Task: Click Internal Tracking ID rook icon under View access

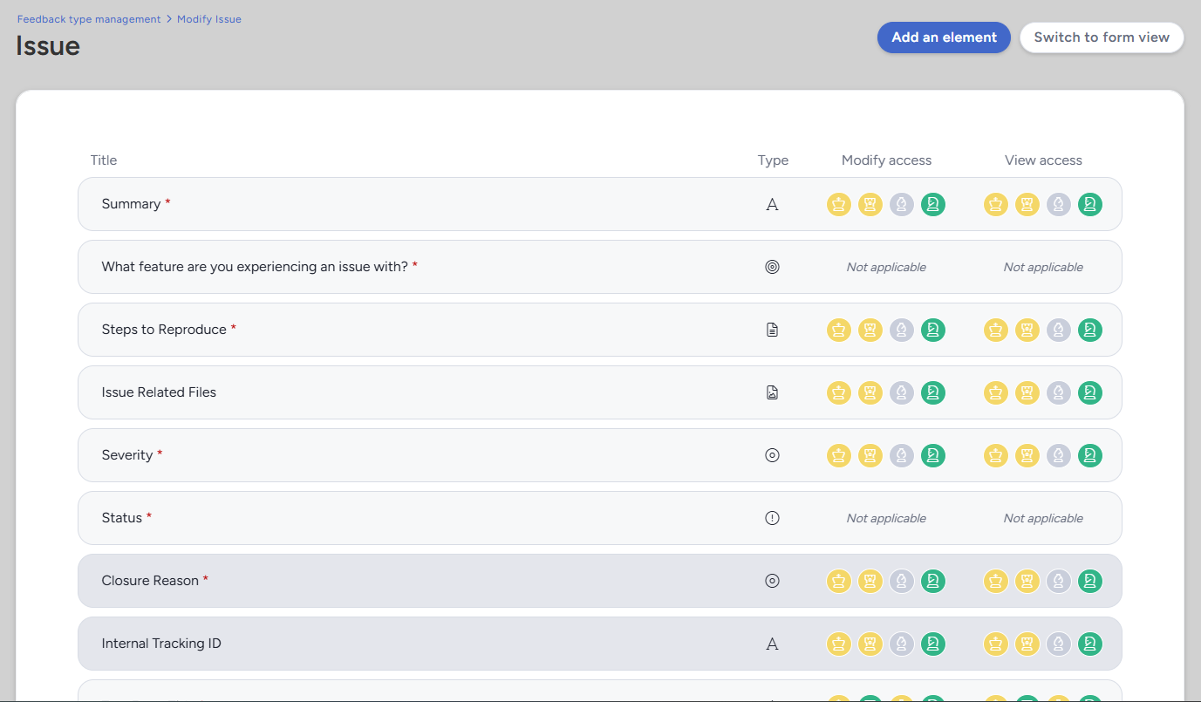Action: [x=1027, y=644]
